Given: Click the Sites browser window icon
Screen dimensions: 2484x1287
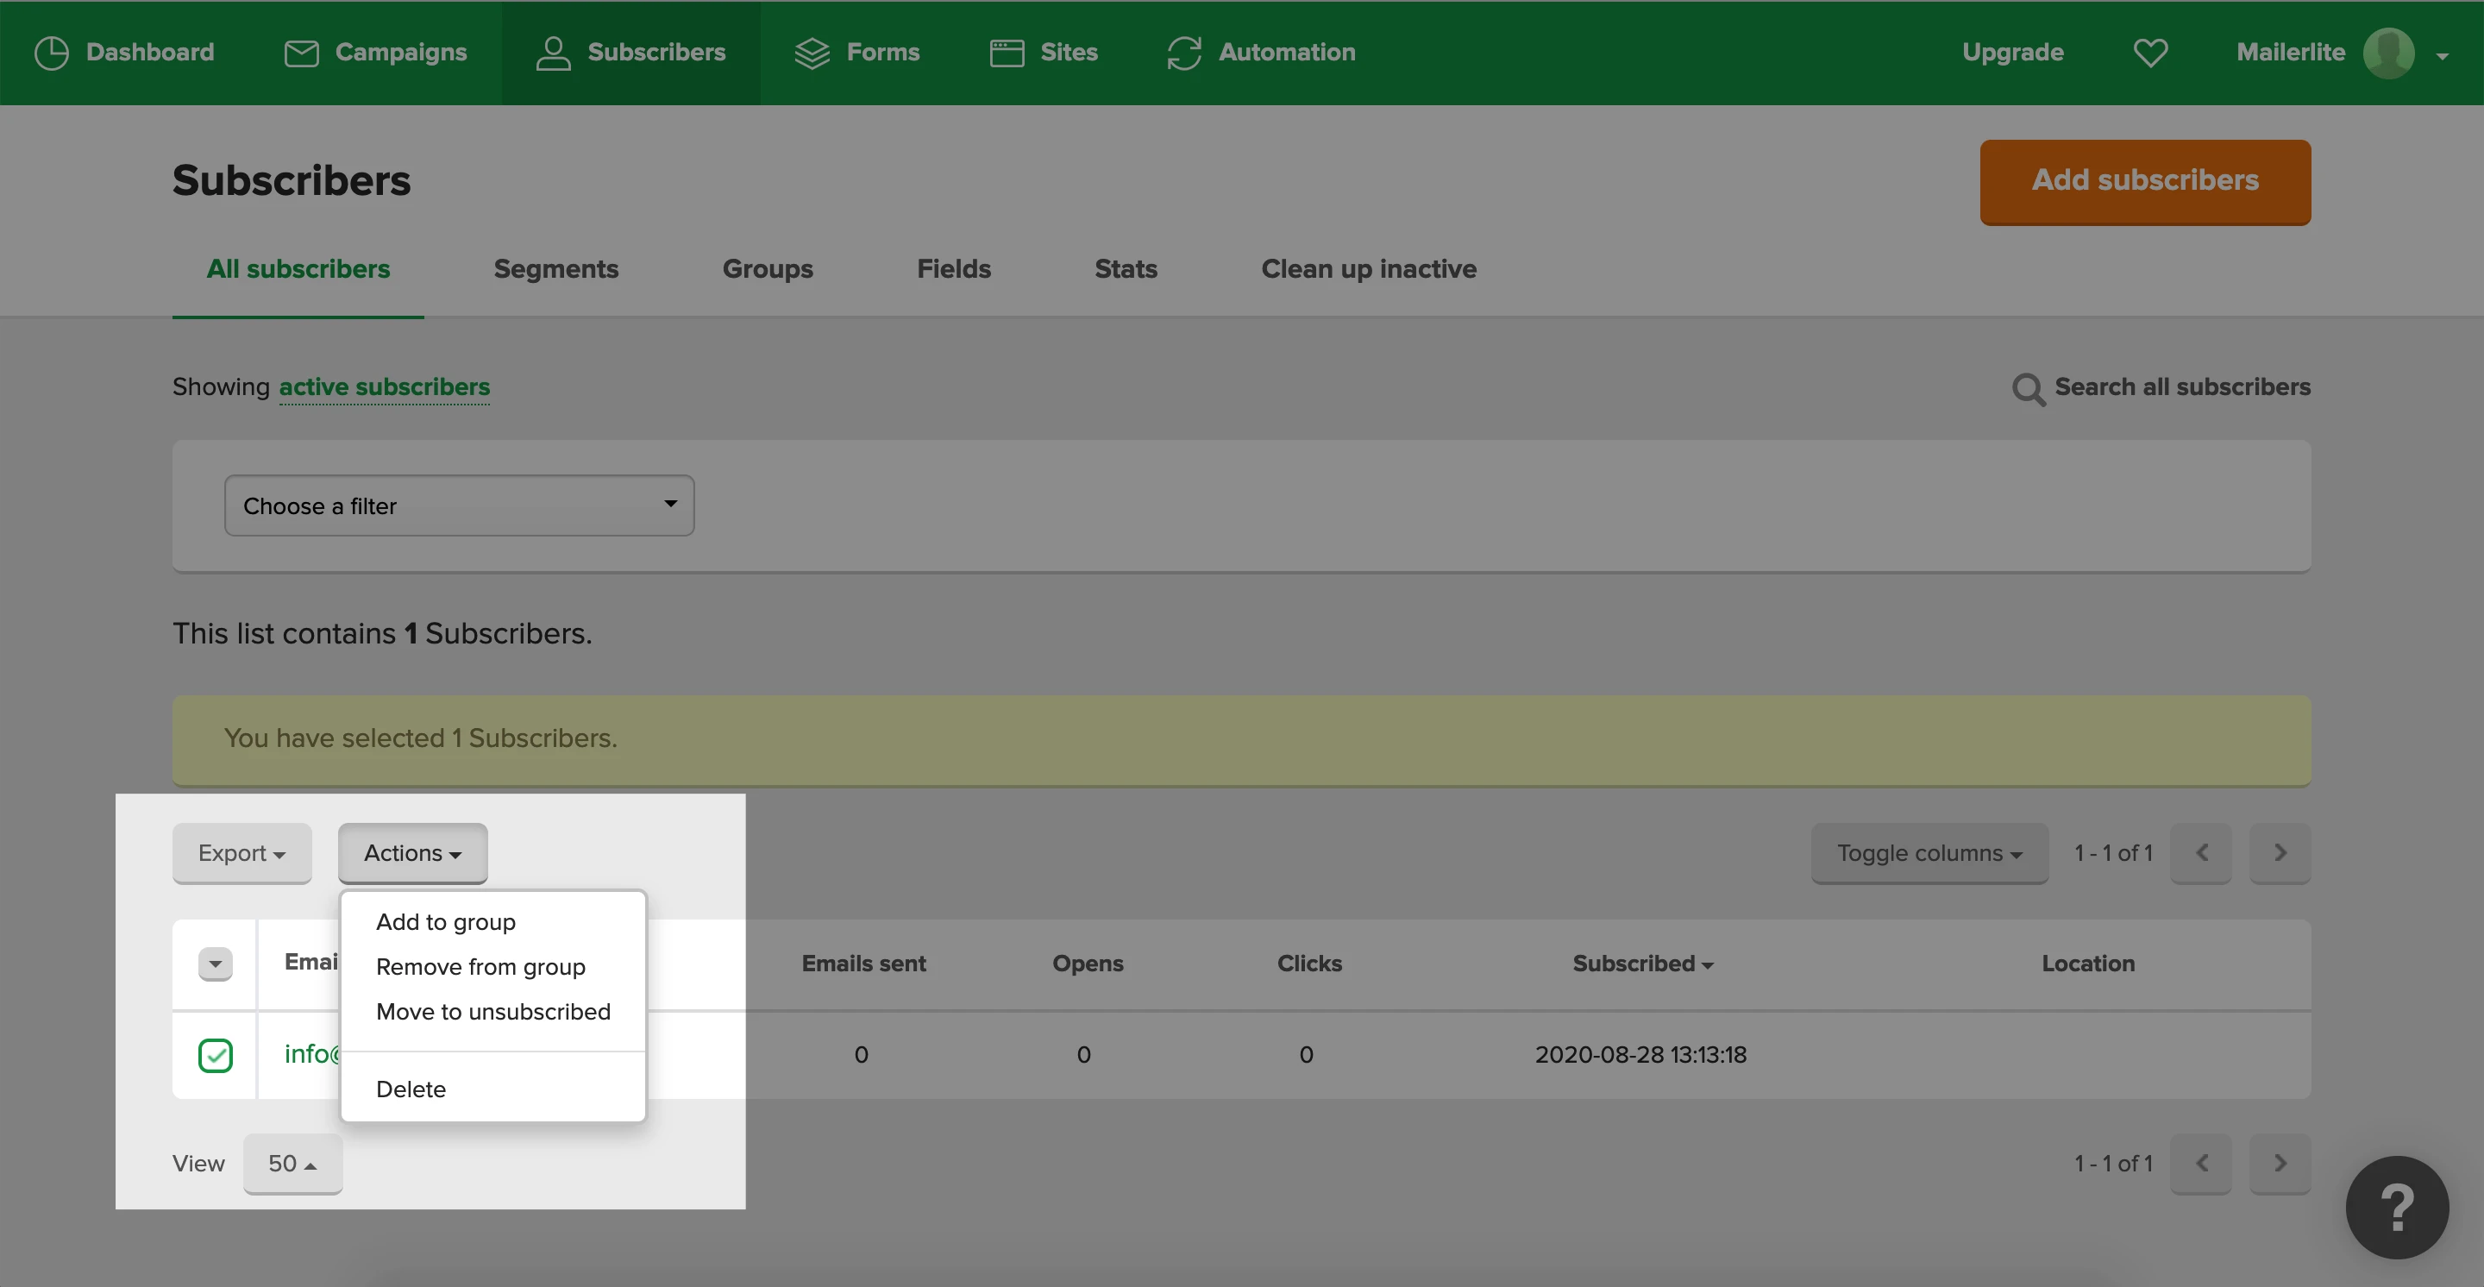Looking at the screenshot, I should coord(1007,53).
